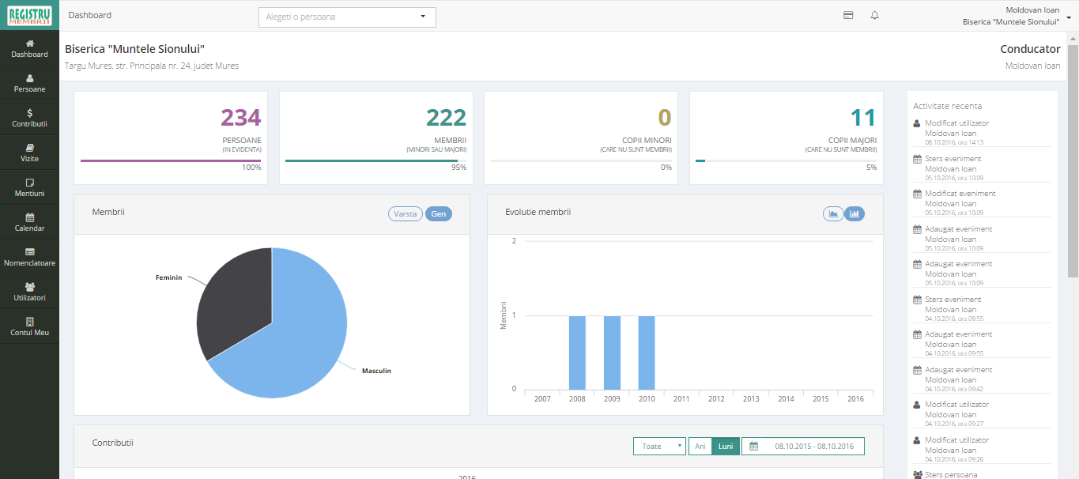Click the 2009 bar in Evolutie membrii

612,353
